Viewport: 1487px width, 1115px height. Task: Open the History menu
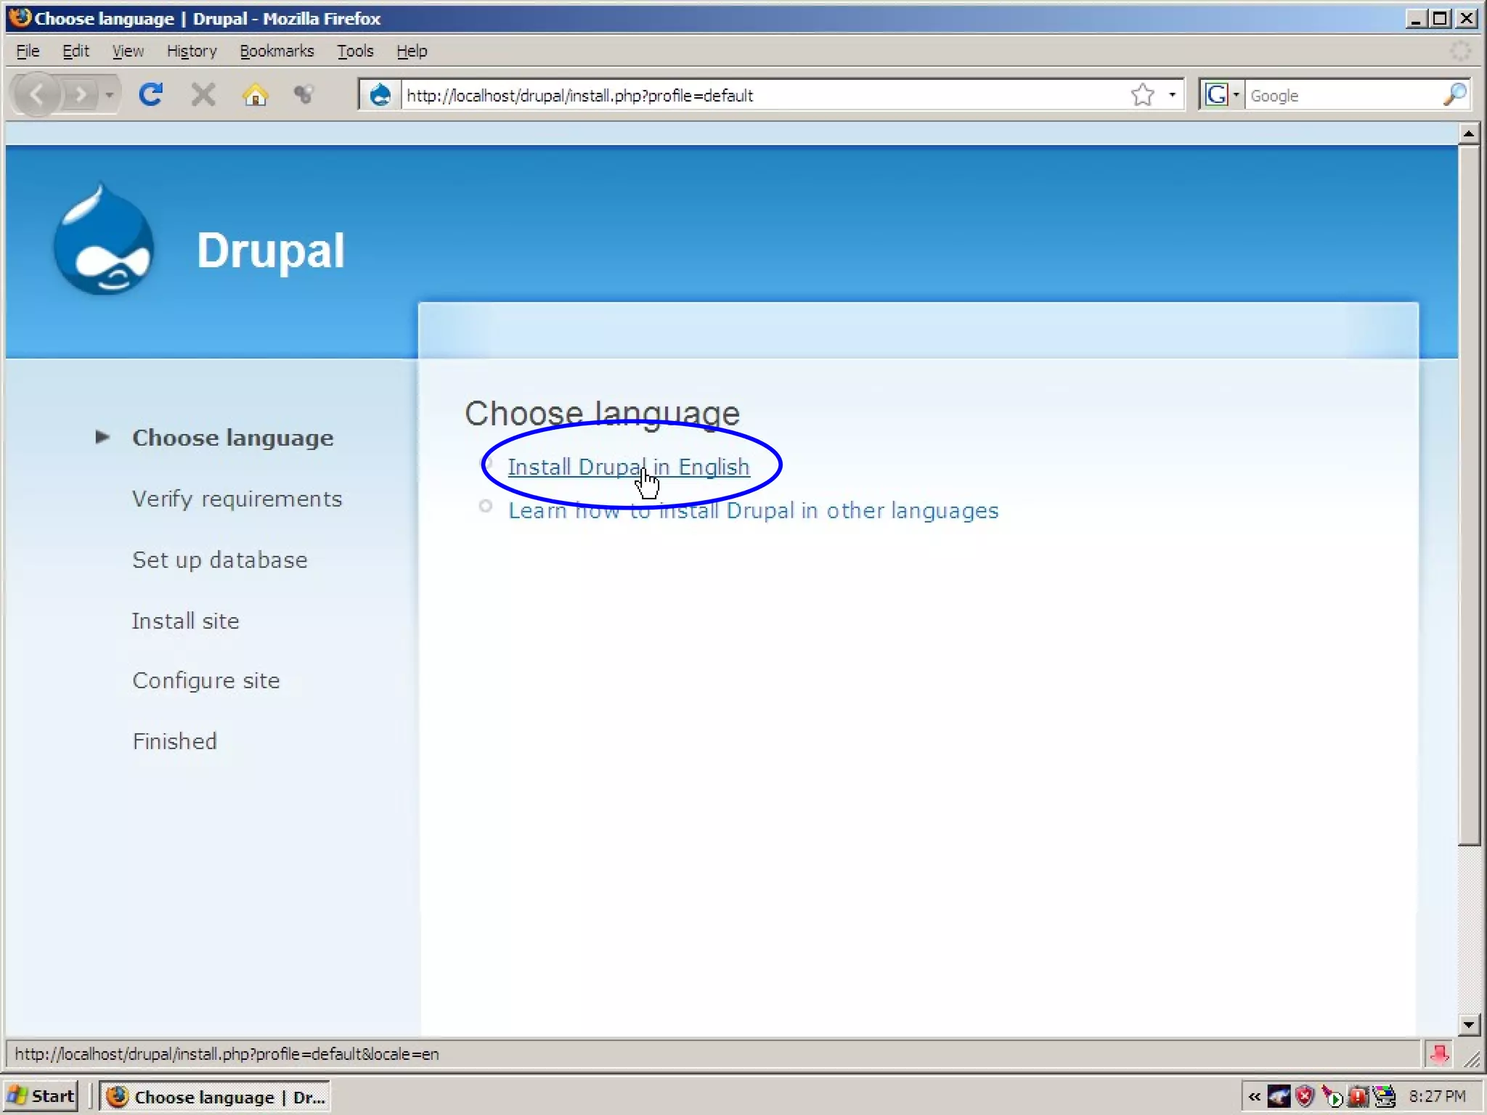coord(192,52)
